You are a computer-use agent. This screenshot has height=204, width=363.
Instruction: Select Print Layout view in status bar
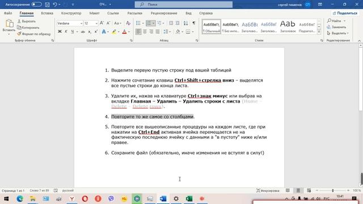pyautogui.click(x=298, y=190)
